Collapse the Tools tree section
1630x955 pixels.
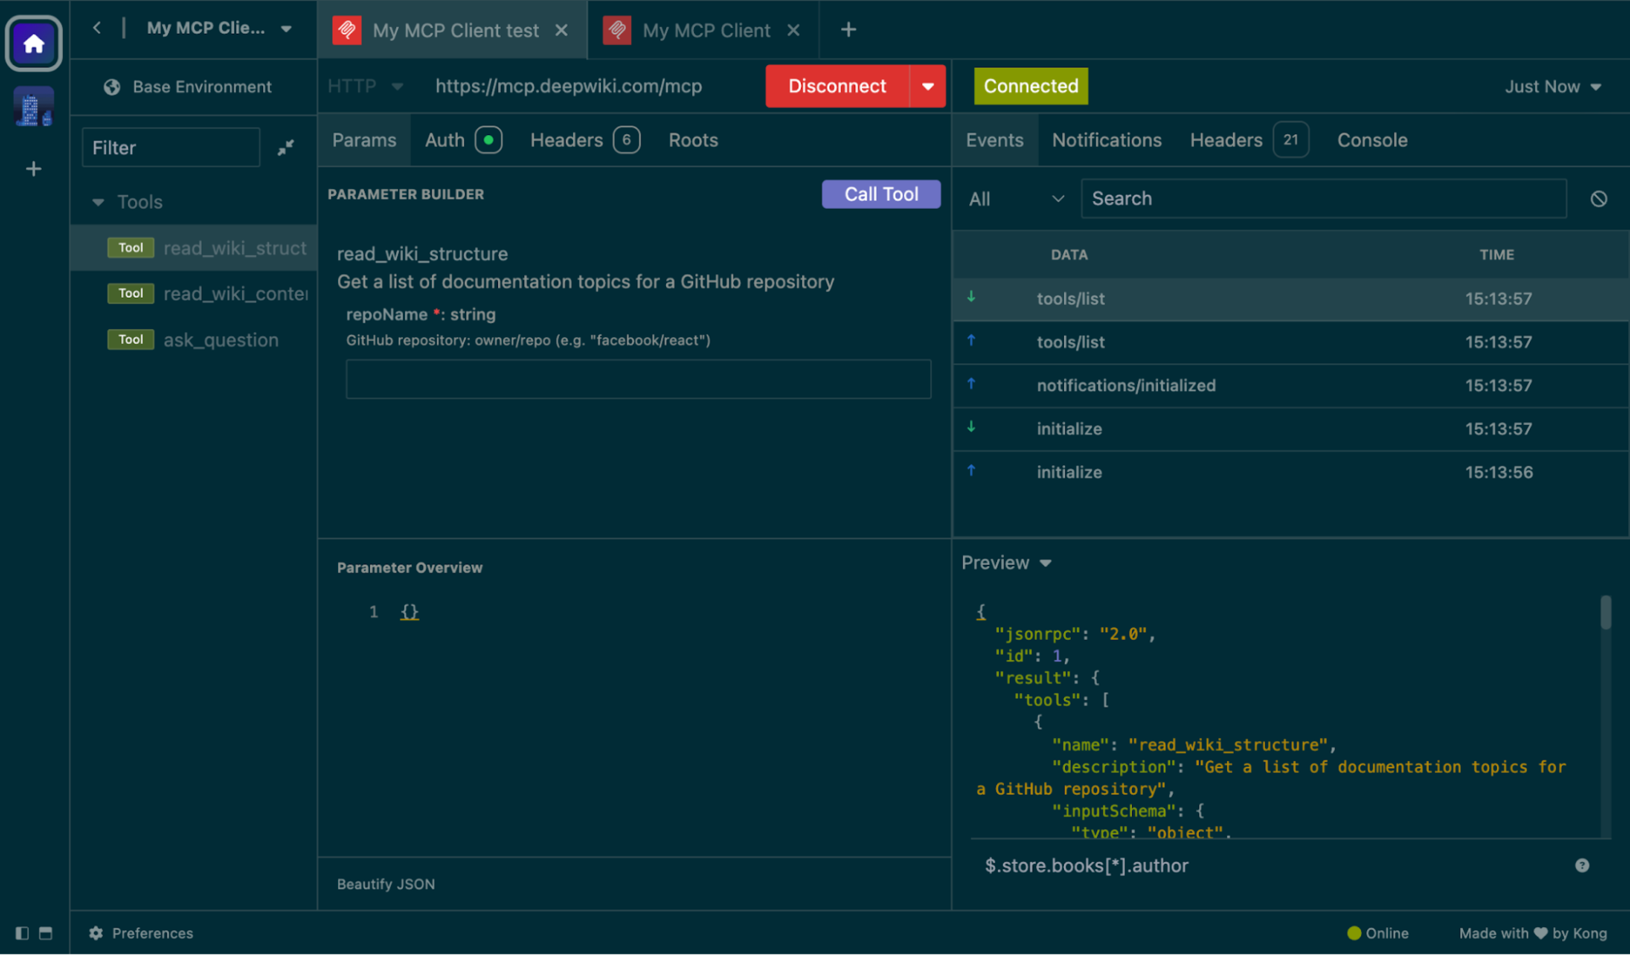(x=98, y=202)
